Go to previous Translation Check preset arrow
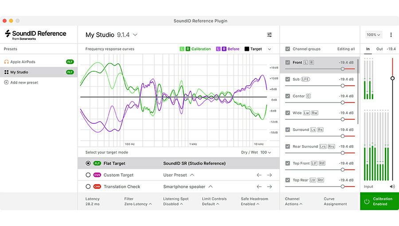 pos(259,187)
